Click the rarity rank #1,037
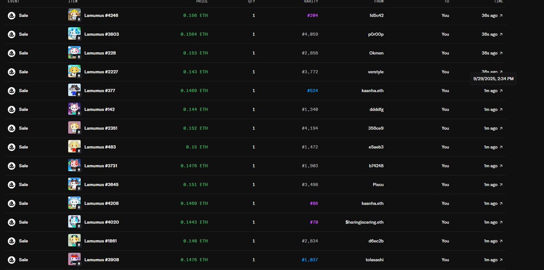Image resolution: width=544 pixels, height=270 pixels. click(x=310, y=260)
